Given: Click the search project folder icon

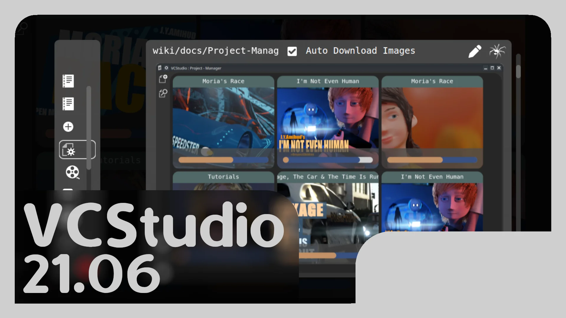Looking at the screenshot, I should tap(163, 93).
